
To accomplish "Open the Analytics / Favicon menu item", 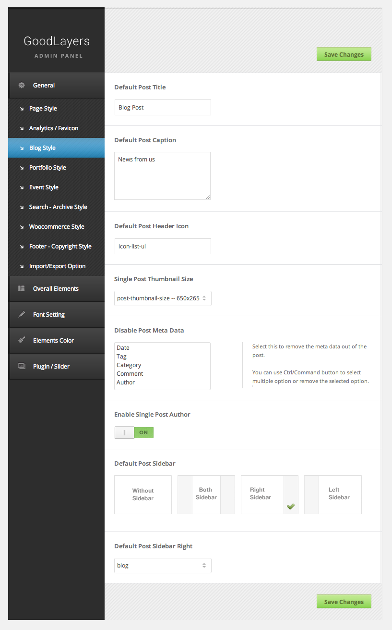I will 54,128.
